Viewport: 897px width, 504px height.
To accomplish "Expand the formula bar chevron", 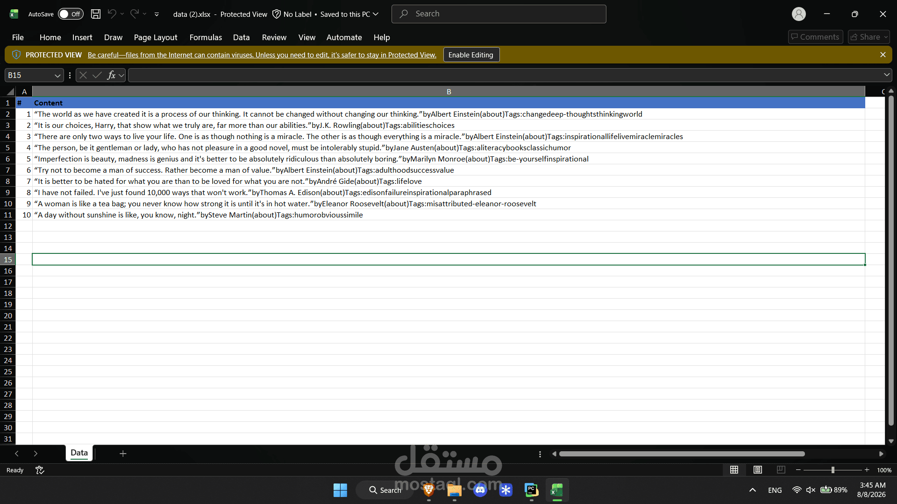I will [x=886, y=75].
